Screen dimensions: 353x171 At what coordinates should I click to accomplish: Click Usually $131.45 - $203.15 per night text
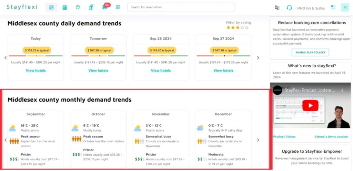[x=98, y=63]
